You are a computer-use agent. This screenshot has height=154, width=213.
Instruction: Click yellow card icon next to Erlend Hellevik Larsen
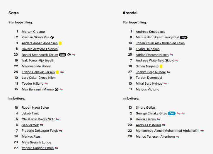[57, 72]
